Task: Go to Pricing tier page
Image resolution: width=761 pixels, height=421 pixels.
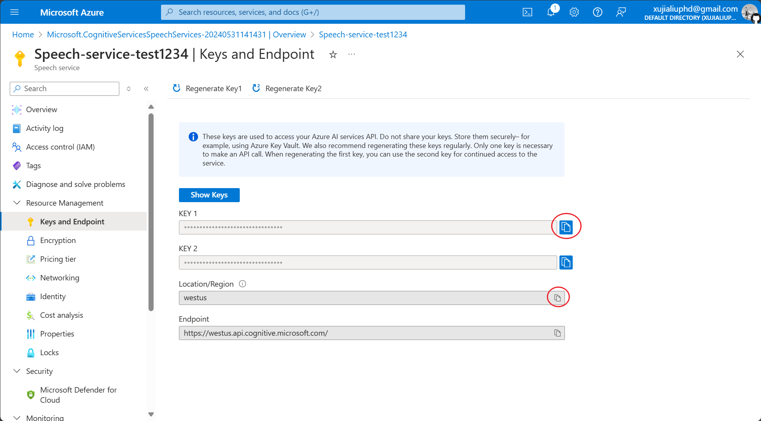Action: 58,259
